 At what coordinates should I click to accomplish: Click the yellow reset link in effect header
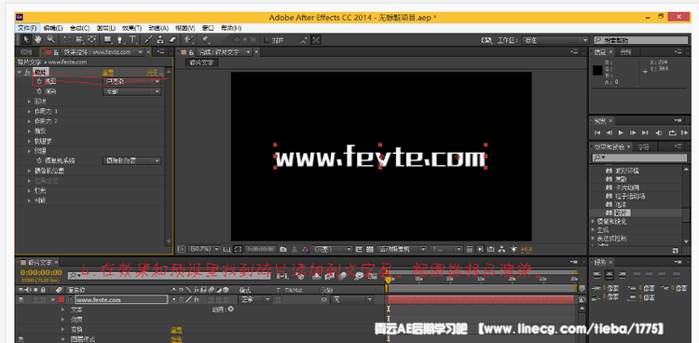pyautogui.click(x=108, y=73)
